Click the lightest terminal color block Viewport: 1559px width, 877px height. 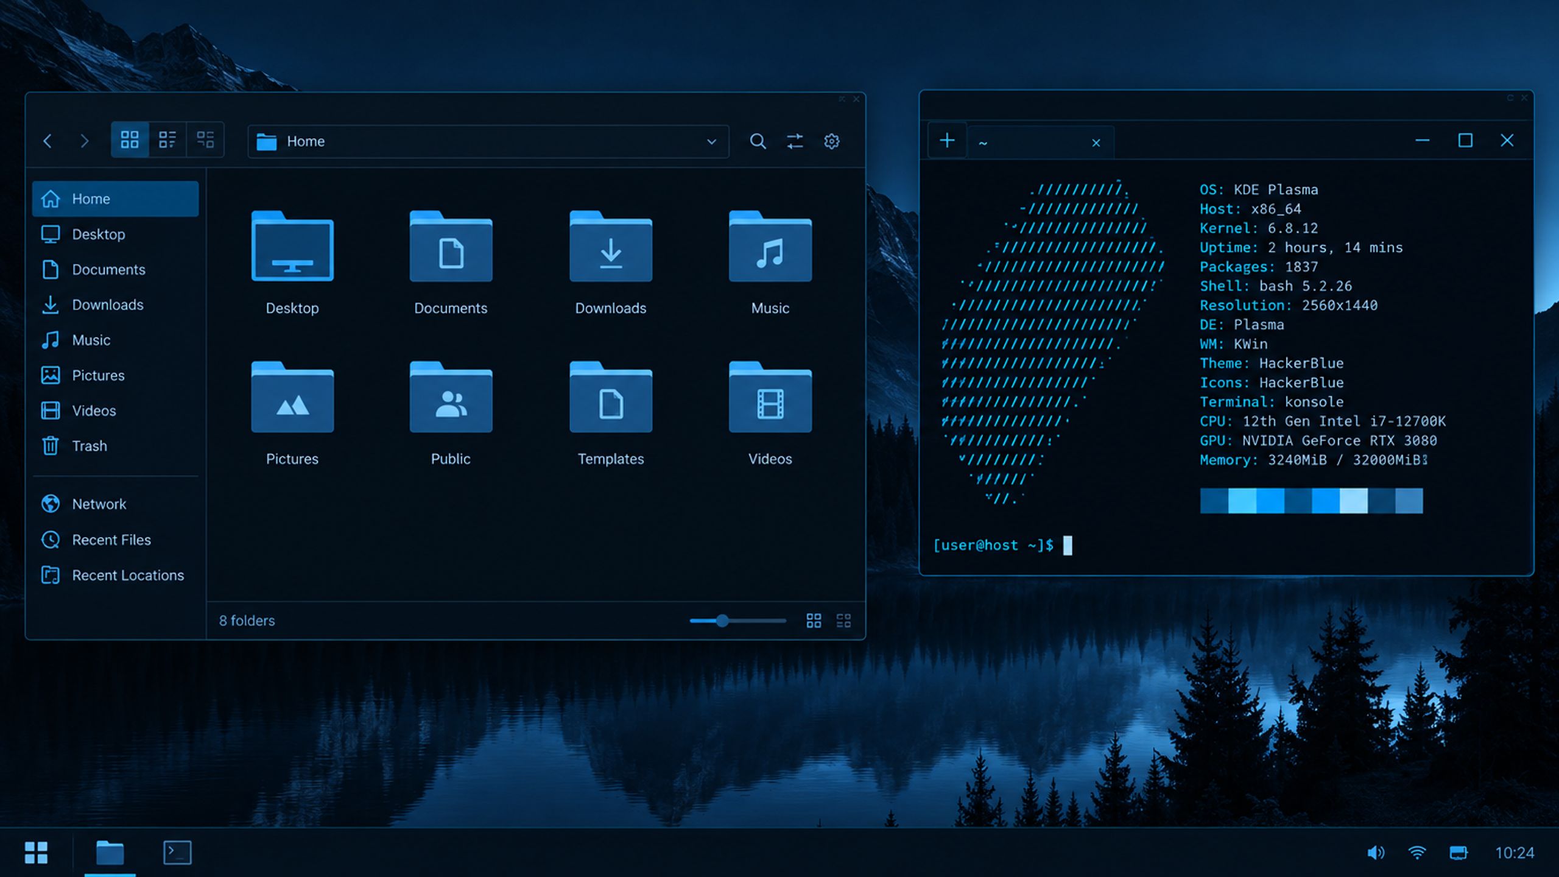pyautogui.click(x=1353, y=501)
